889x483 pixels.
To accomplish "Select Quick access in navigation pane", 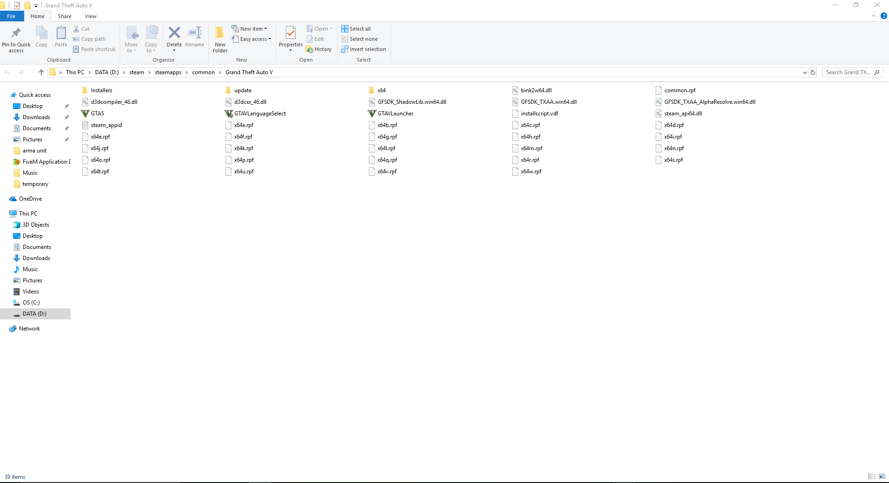I will [35, 95].
